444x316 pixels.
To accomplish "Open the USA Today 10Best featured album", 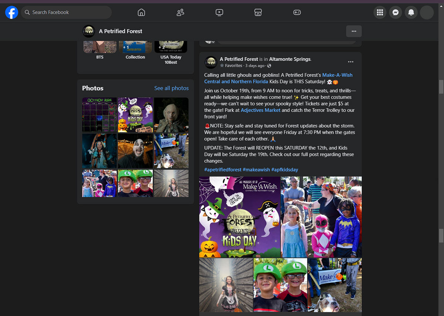I will (171, 52).
